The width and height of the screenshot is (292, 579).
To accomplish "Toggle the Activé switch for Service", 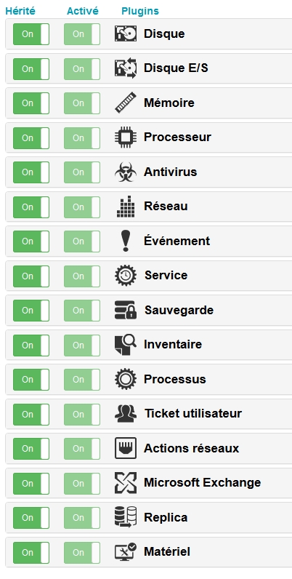I will pyautogui.click(x=82, y=276).
